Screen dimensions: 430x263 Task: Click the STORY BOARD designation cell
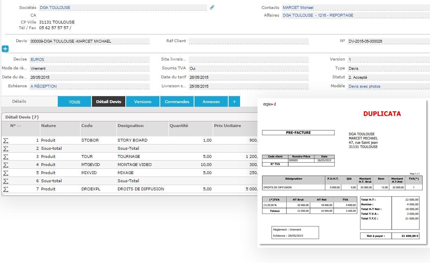[x=133, y=140]
